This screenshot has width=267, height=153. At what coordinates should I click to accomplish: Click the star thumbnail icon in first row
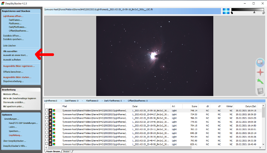[x=50, y=110]
